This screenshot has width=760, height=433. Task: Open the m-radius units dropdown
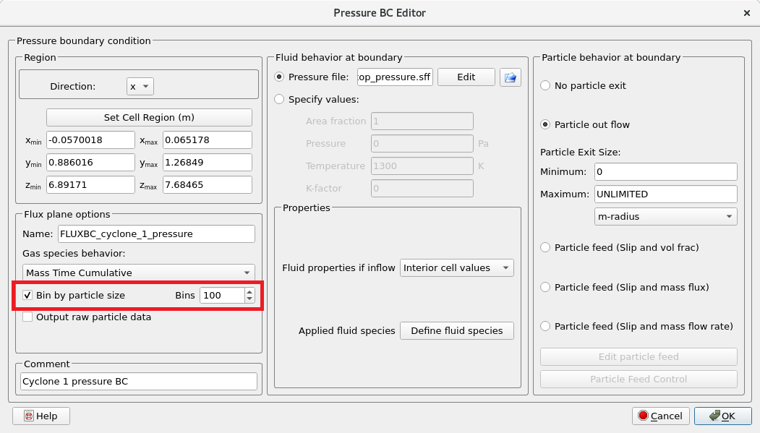point(665,216)
